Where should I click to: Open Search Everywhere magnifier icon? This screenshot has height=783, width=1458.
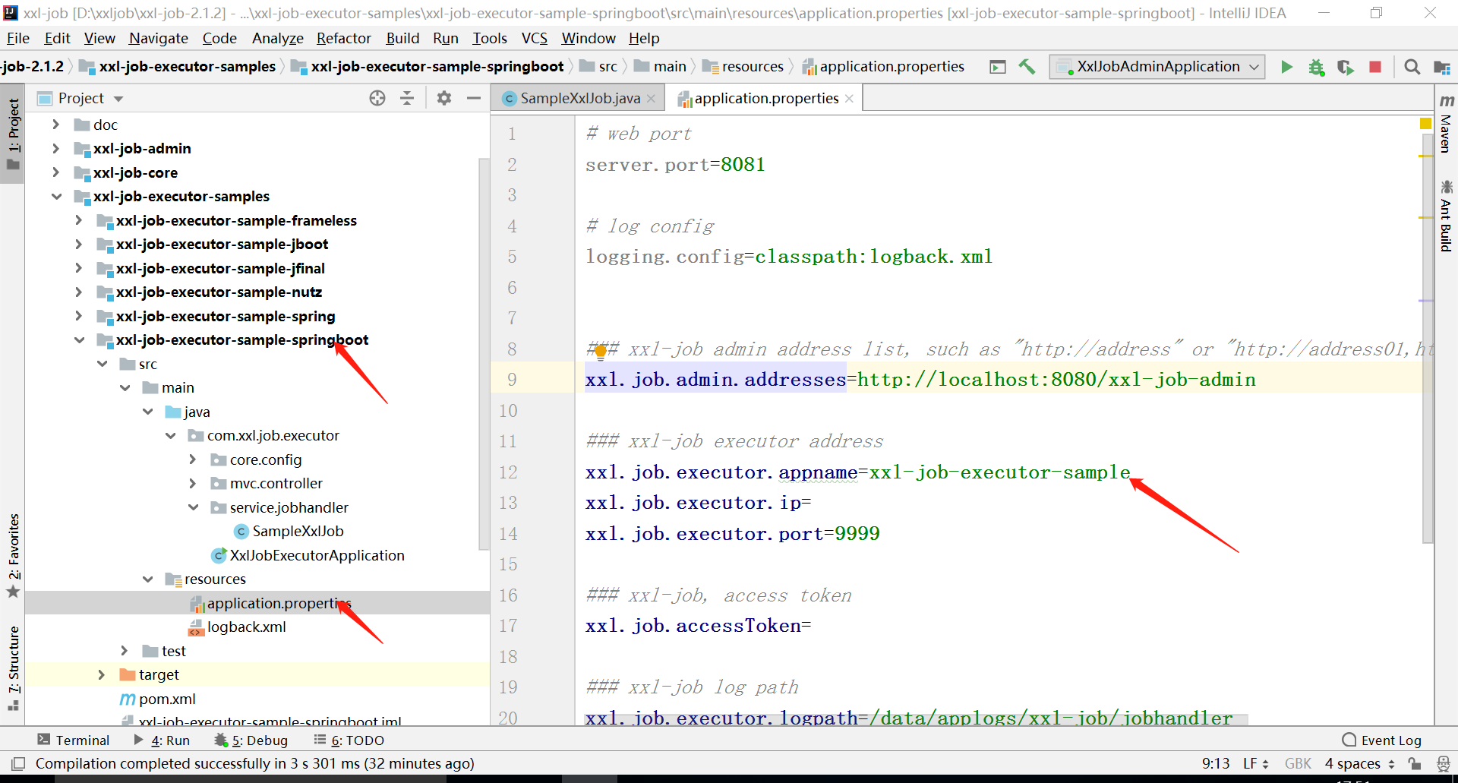pos(1412,67)
